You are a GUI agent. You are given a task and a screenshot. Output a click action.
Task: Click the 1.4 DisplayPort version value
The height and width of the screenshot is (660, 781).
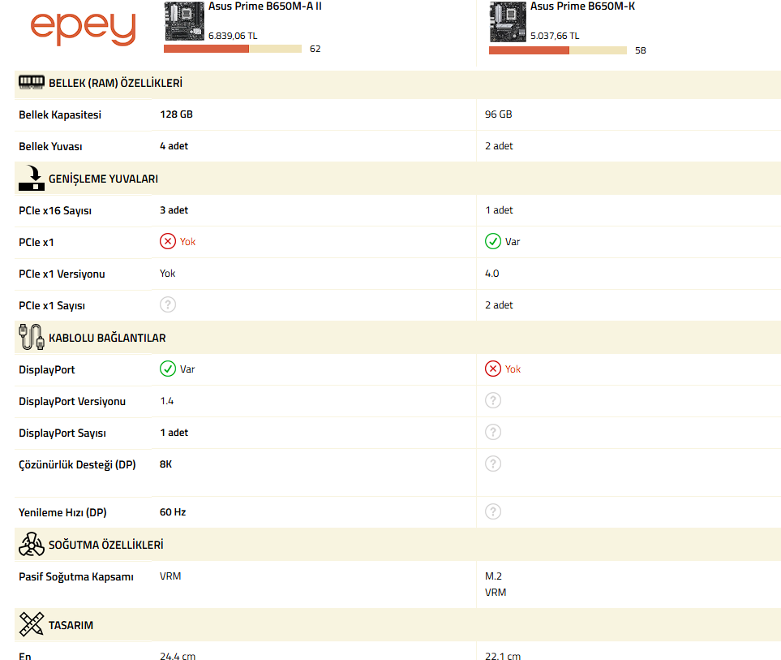tap(167, 401)
